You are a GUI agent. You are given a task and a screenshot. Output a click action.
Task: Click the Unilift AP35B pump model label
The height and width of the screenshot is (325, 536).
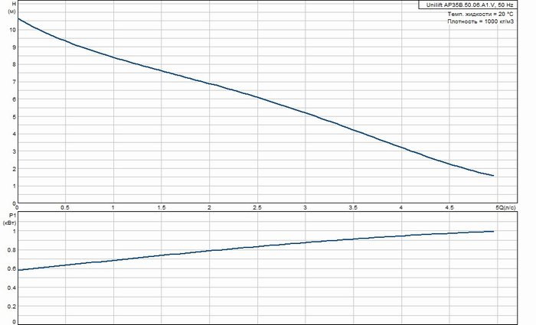tap(469, 5)
